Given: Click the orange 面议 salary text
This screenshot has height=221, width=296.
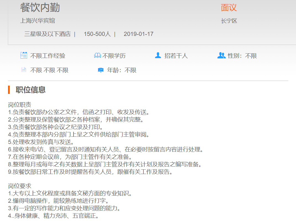Looking at the screenshot, I should pos(229,8).
